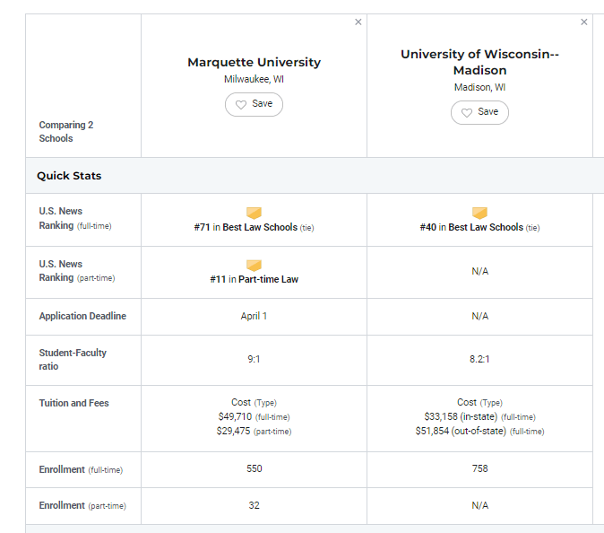
Task: Select the $49,710 full-time tuition value
Action: point(235,416)
